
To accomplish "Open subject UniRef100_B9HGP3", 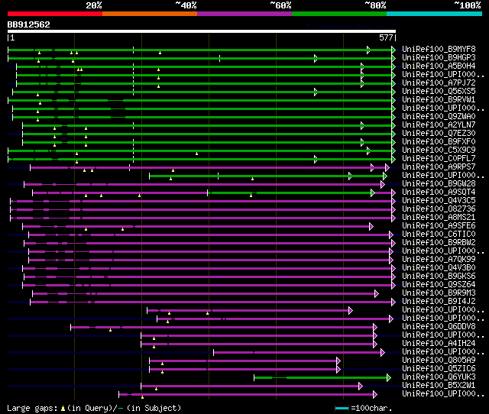I will 439,58.
